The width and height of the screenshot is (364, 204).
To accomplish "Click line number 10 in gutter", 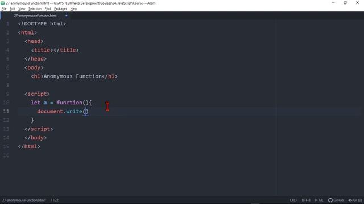I will coord(6,103).
